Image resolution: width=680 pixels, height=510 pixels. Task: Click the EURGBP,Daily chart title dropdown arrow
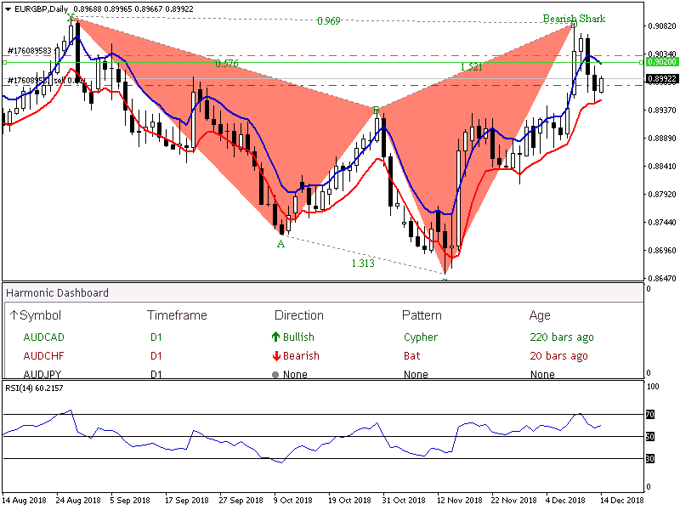click(8, 9)
